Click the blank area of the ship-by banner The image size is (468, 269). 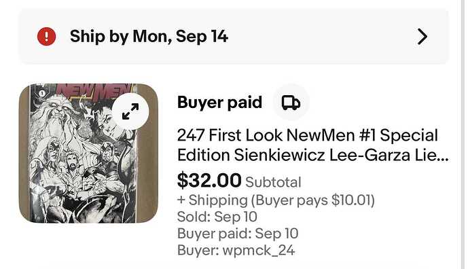323,37
